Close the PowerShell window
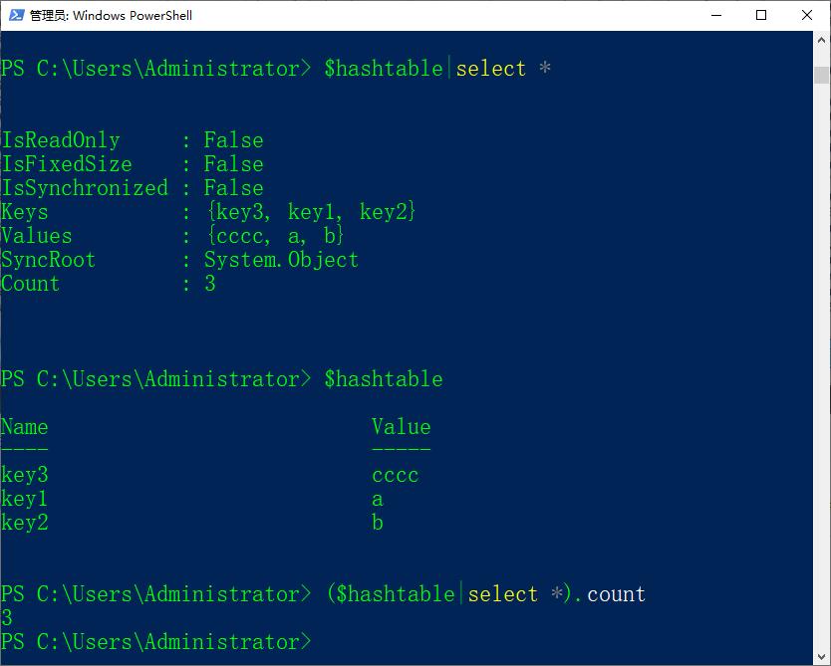Viewport: 831px width, 666px height. click(x=807, y=15)
